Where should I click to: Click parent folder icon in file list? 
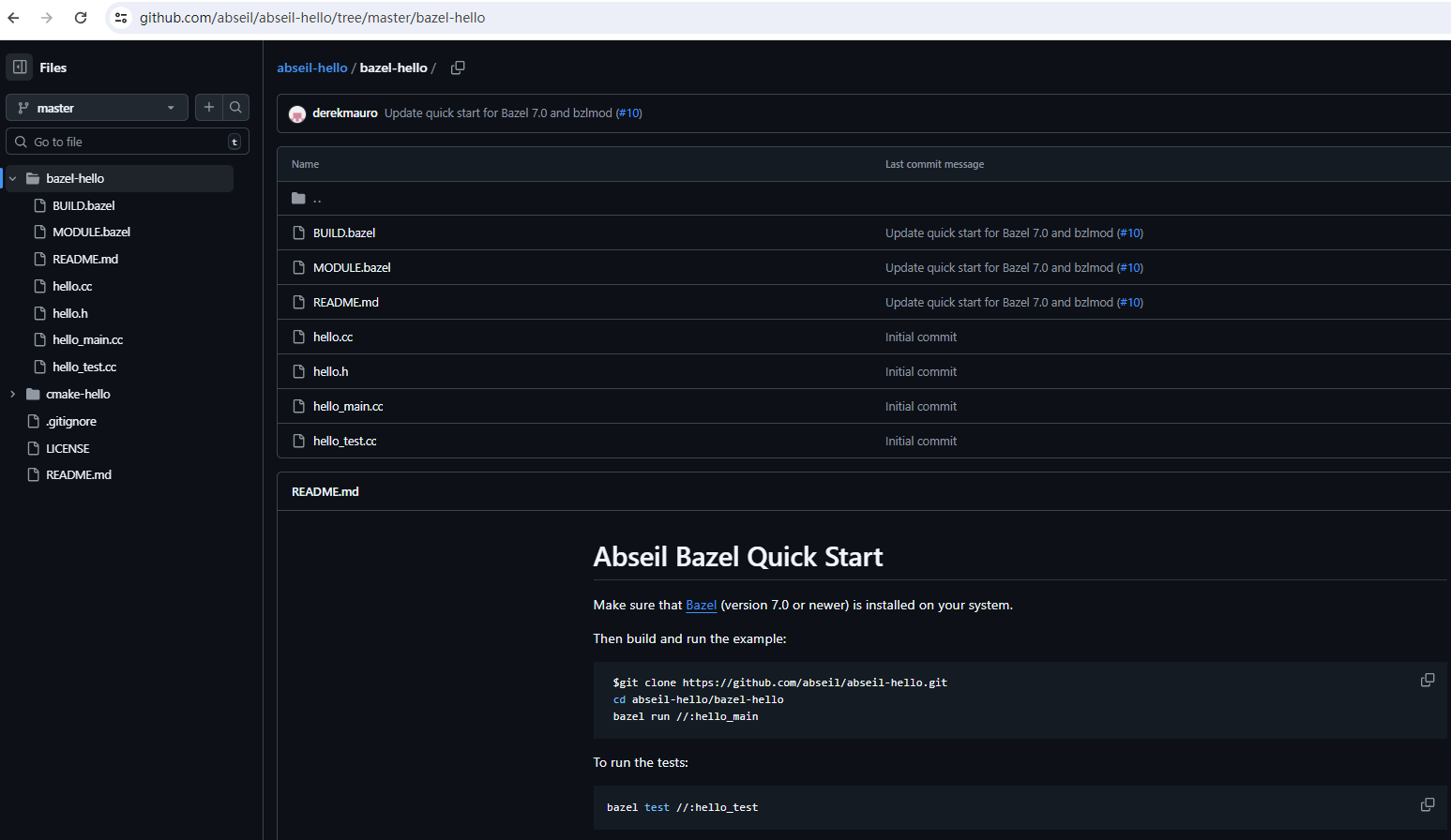click(x=298, y=198)
